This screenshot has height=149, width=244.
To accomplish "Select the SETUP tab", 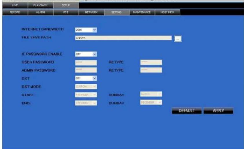I will [66, 5].
